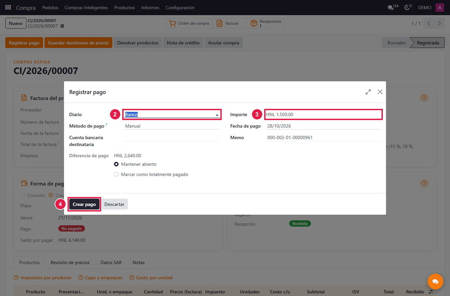Choose the Contado payment option
Viewport: 450px width, 296px height.
click(23, 195)
